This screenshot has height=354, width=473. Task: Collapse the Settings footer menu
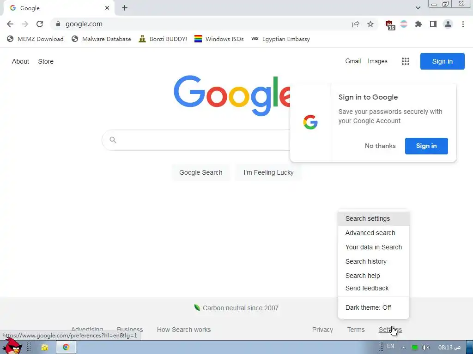tap(390, 330)
